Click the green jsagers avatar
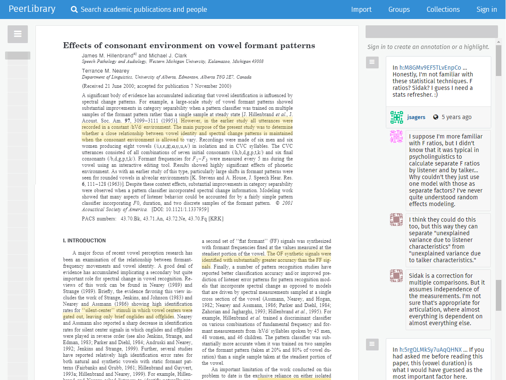 [x=397, y=117]
